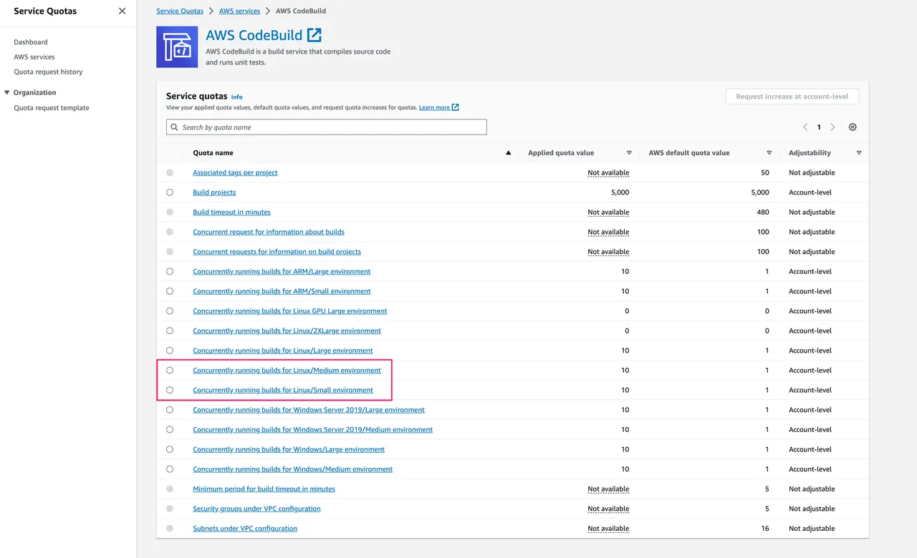Open Security groups under VPC configuration quota
Viewport: 917px width, 558px height.
[x=256, y=509]
